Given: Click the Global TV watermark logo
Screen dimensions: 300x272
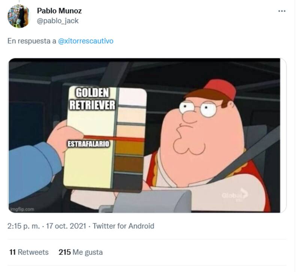Looking at the screenshot, I should click(235, 195).
